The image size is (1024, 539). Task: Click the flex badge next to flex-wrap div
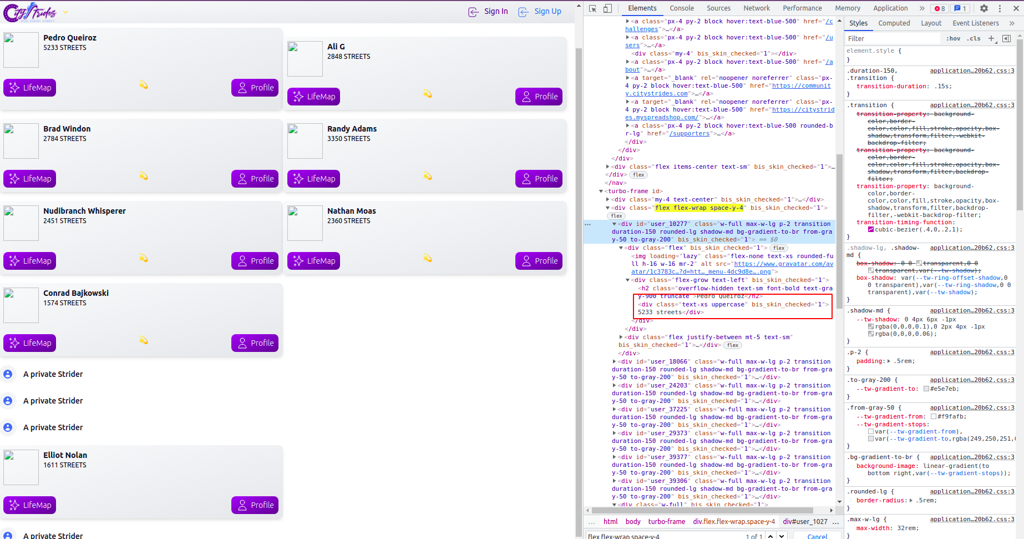(616, 216)
